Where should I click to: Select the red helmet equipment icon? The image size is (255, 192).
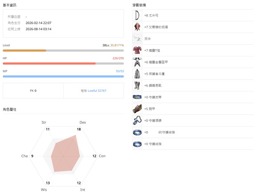137,27
